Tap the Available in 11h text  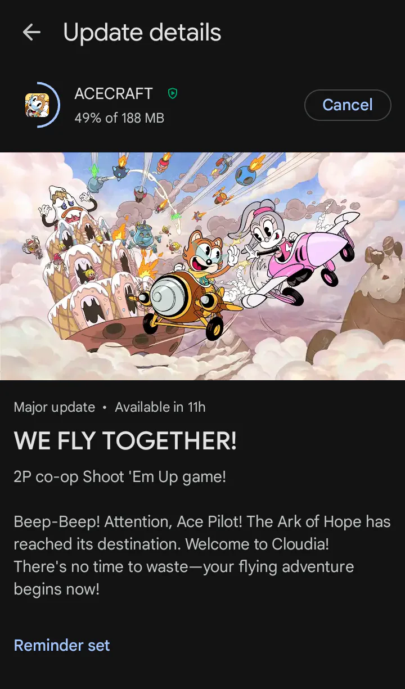click(160, 407)
